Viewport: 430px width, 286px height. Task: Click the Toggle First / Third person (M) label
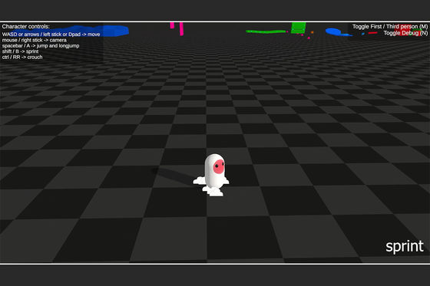(390, 27)
